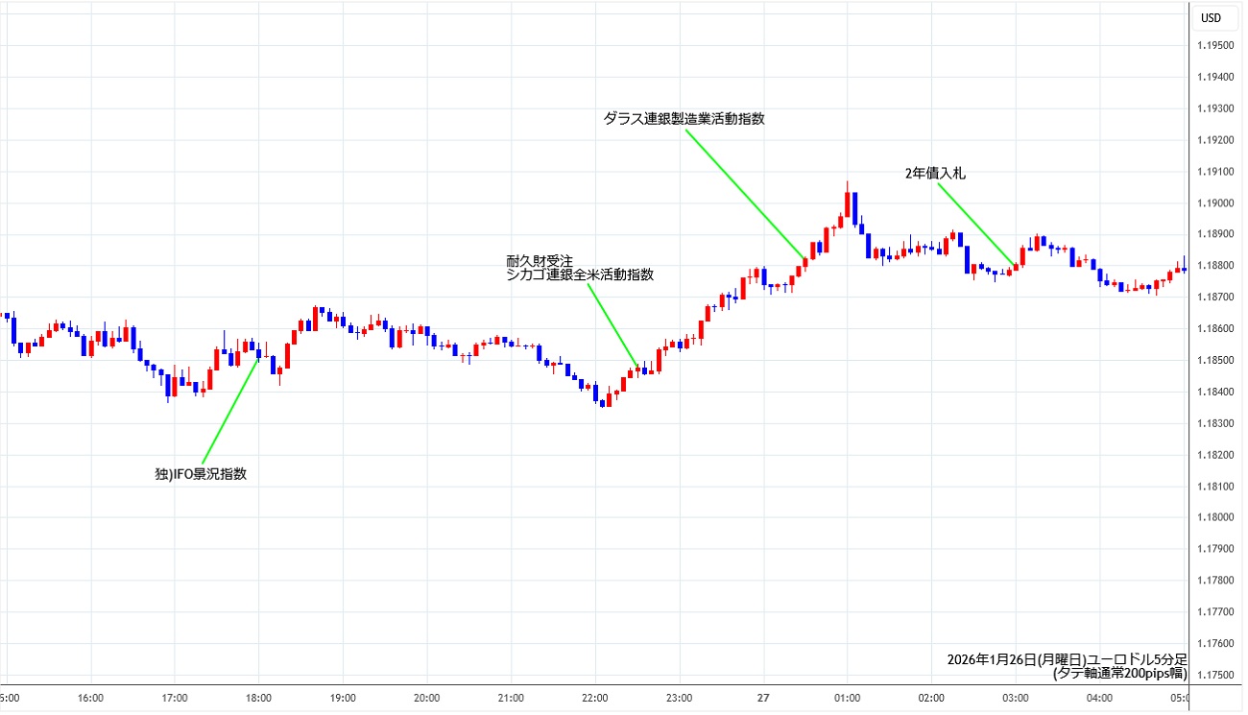Click the (タテ軸通常200pips幅) note text

1119,674
